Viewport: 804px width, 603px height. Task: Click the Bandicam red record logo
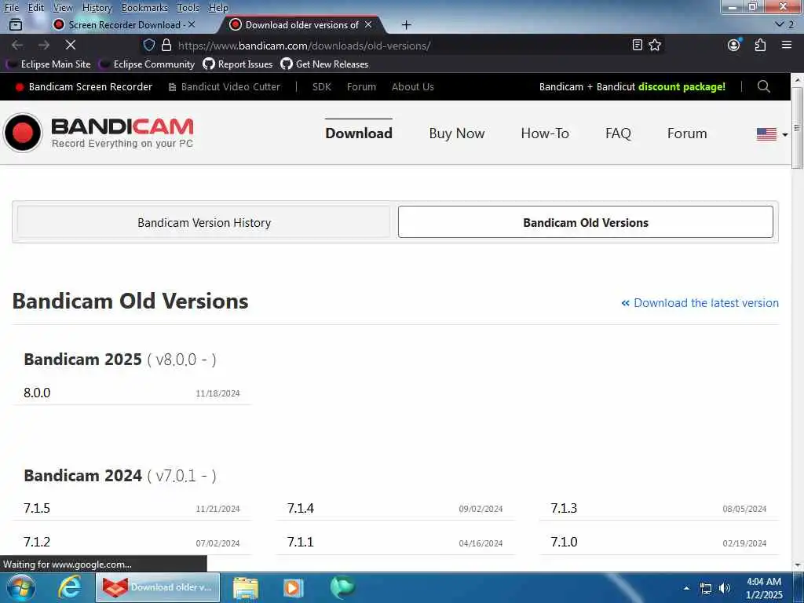(23, 132)
